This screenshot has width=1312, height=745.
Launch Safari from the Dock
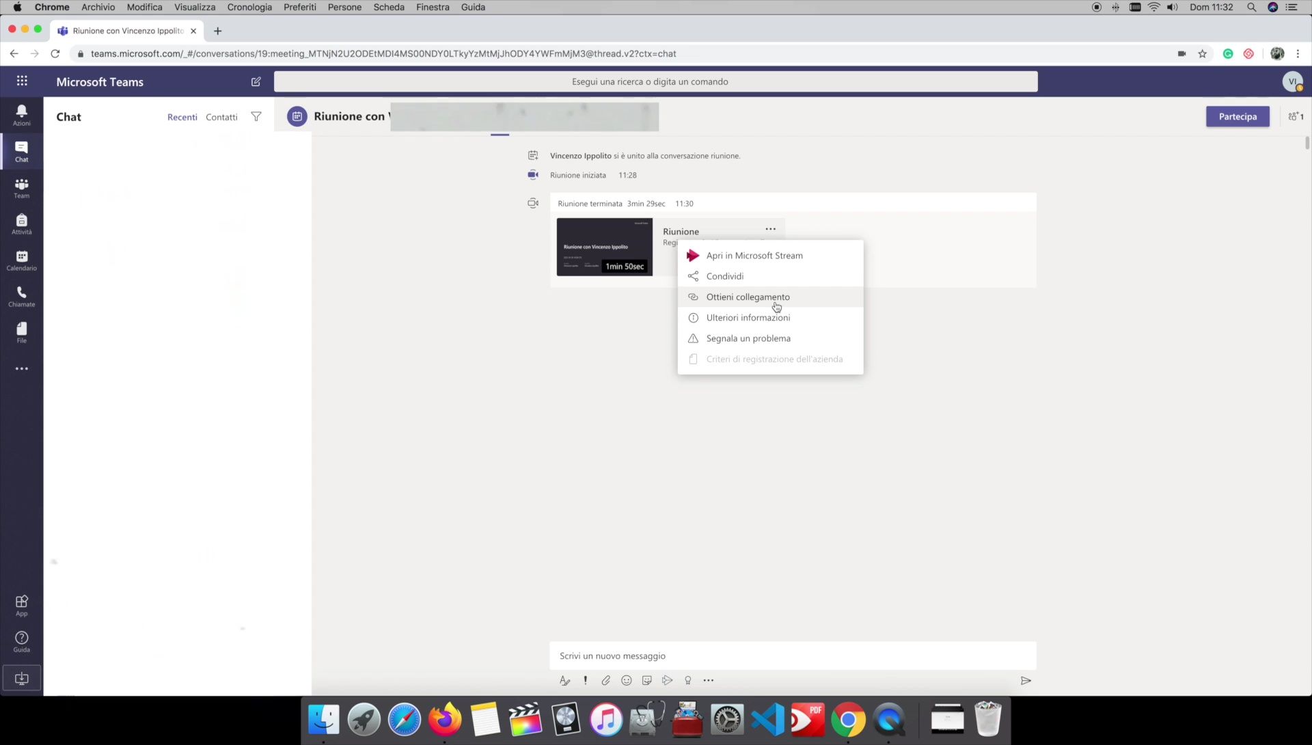pos(405,719)
